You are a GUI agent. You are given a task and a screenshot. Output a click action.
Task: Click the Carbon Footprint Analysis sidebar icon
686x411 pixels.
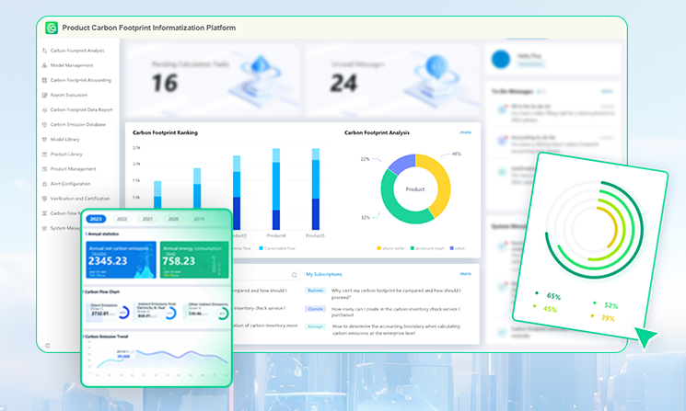44,51
